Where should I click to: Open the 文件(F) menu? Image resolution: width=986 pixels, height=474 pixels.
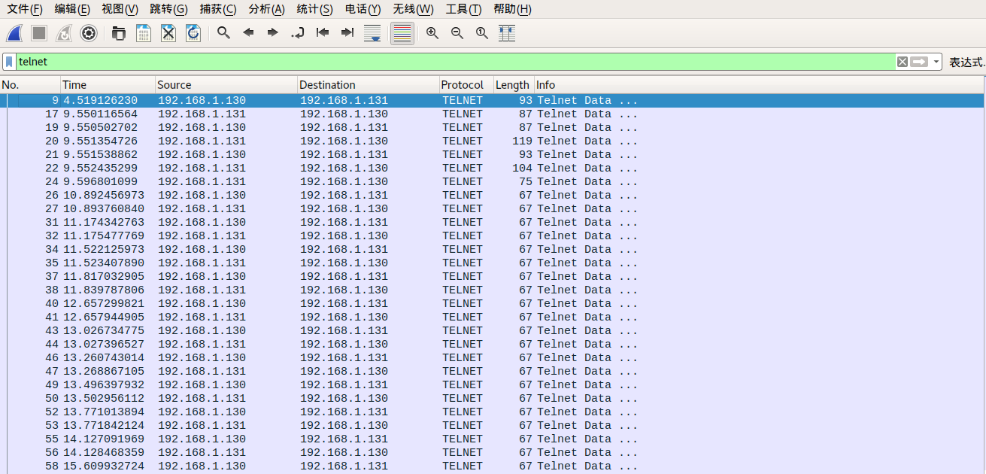[x=25, y=9]
